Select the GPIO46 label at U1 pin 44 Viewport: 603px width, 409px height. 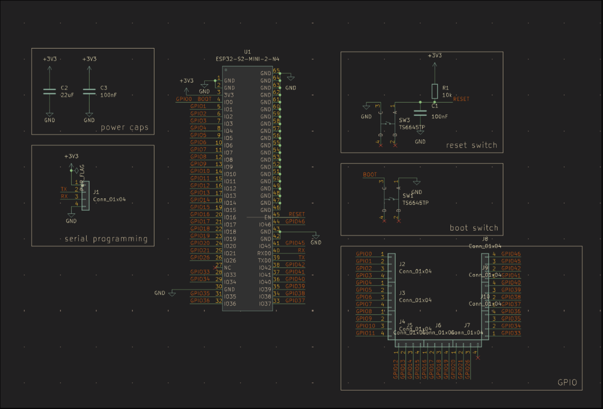pyautogui.click(x=295, y=222)
